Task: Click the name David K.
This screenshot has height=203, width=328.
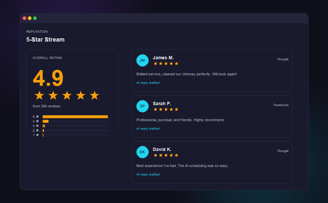Action: 162,149
